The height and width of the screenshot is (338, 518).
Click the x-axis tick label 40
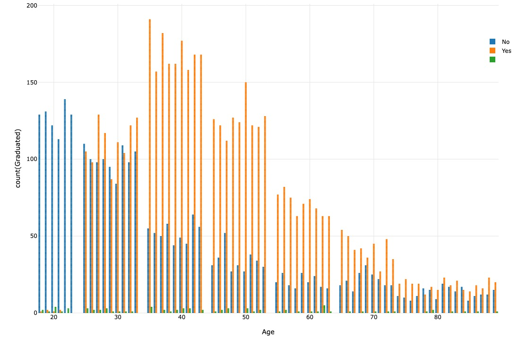click(x=181, y=317)
